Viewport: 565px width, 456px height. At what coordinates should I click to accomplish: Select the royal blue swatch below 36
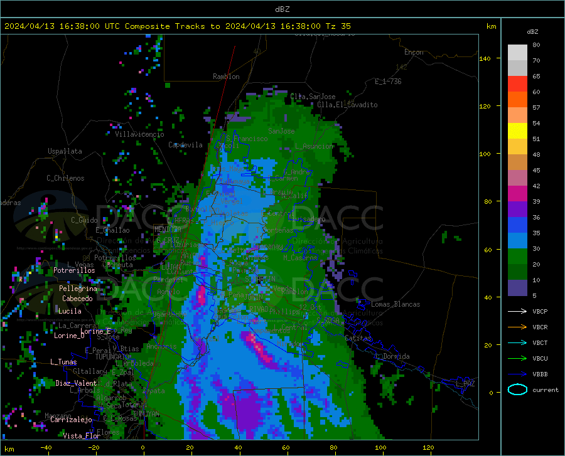[517, 225]
